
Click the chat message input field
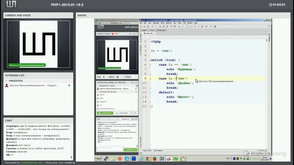tap(110, 148)
